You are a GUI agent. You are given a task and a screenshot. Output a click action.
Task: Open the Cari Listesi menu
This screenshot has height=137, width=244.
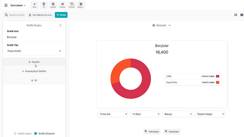(x=18, y=5)
